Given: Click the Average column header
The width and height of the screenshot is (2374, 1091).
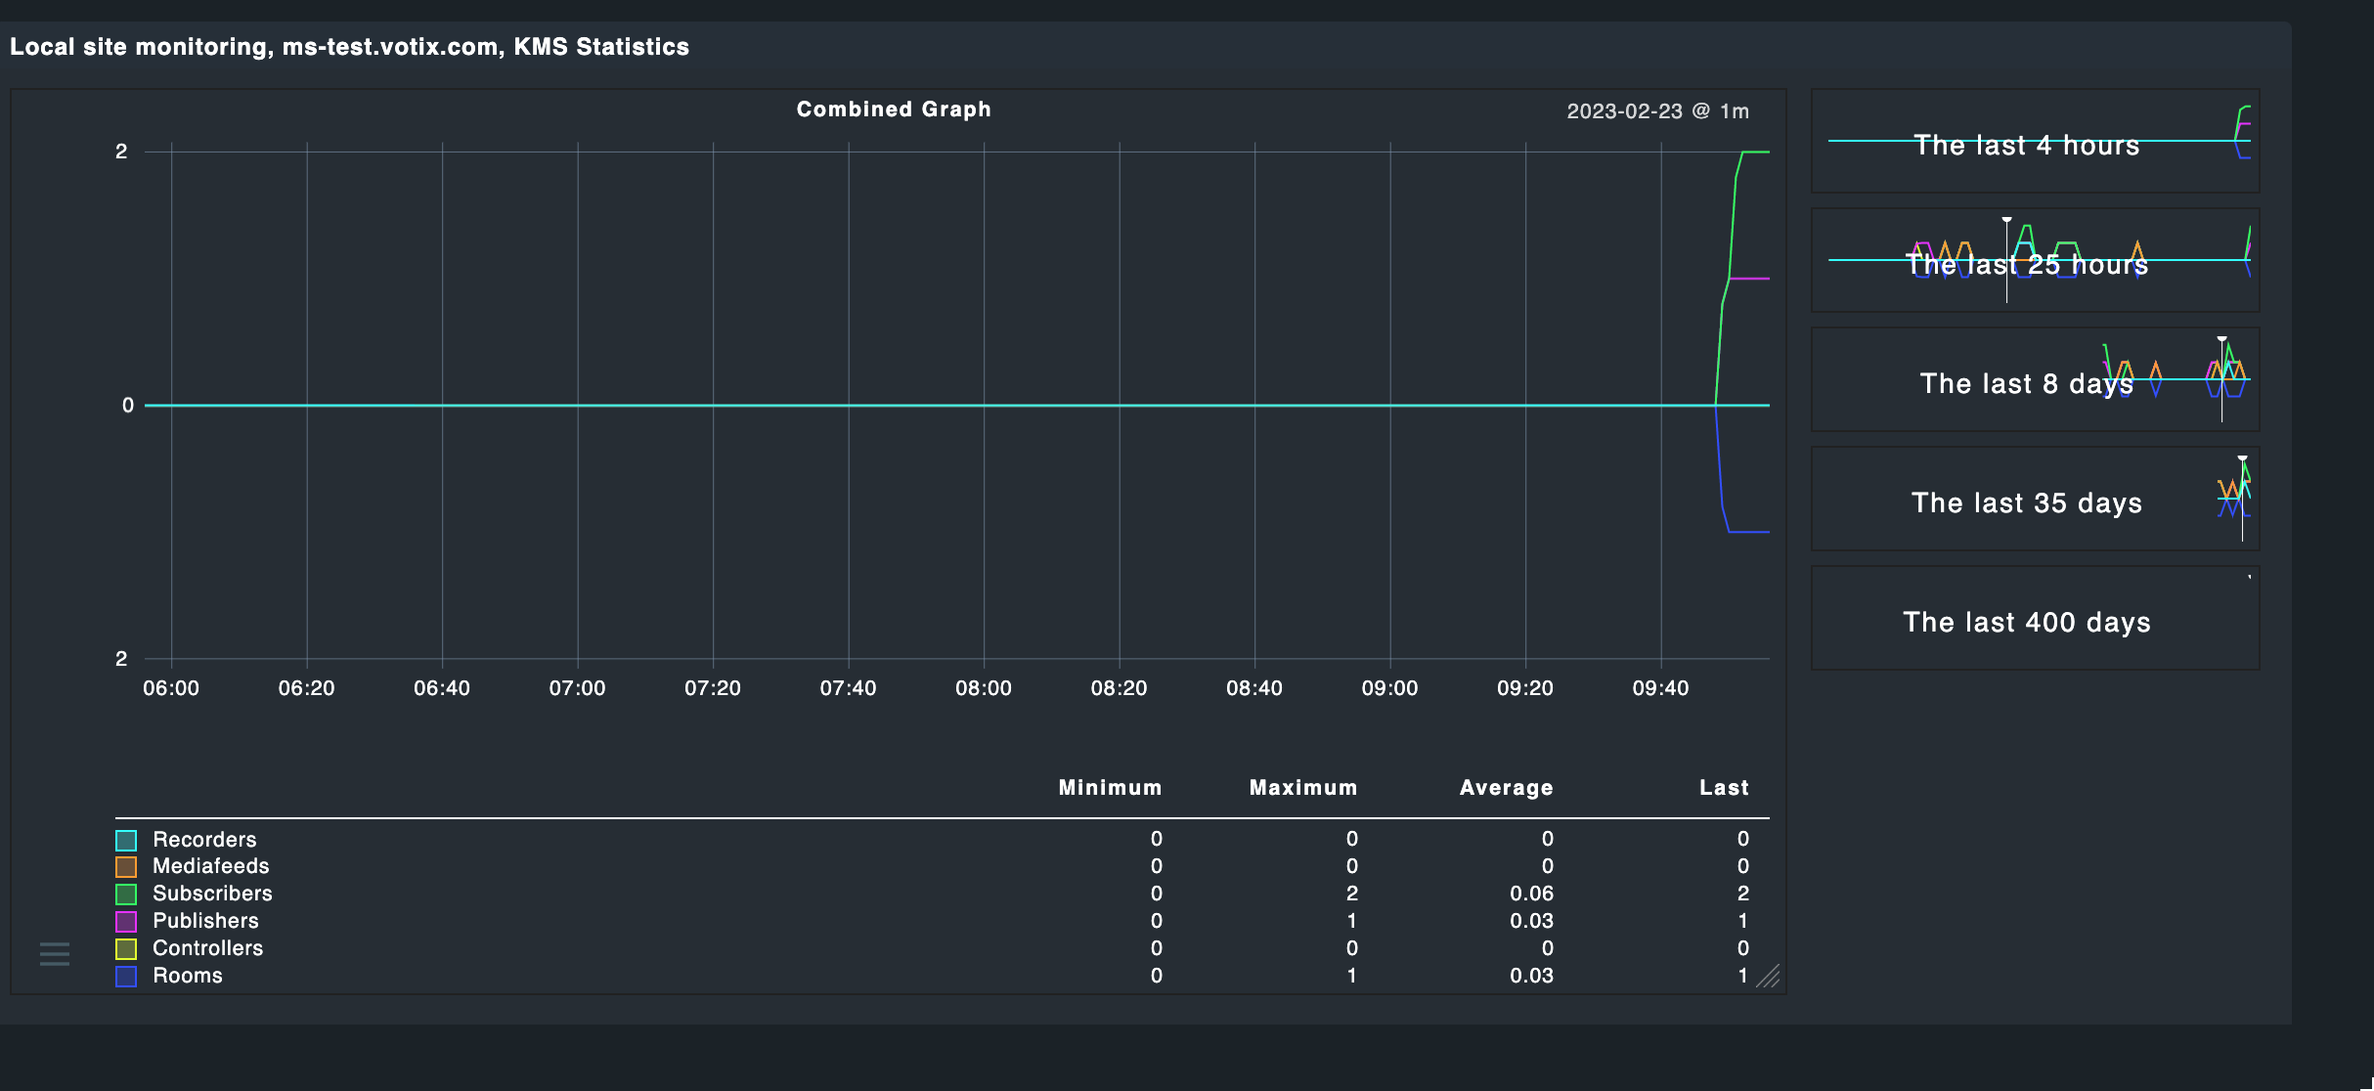Looking at the screenshot, I should (1506, 788).
